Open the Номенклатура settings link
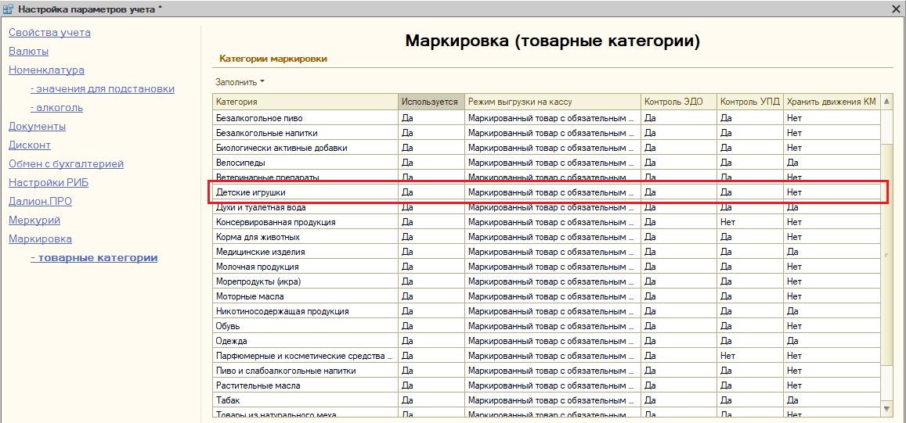The height and width of the screenshot is (423, 906). click(x=46, y=70)
